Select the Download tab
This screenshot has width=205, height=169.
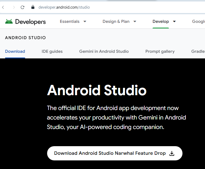(15, 51)
